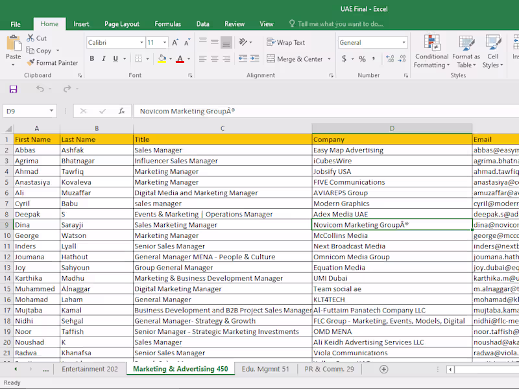Image resolution: width=519 pixels, height=389 pixels.
Task: Click the Cut scissors icon
Action: (30, 38)
